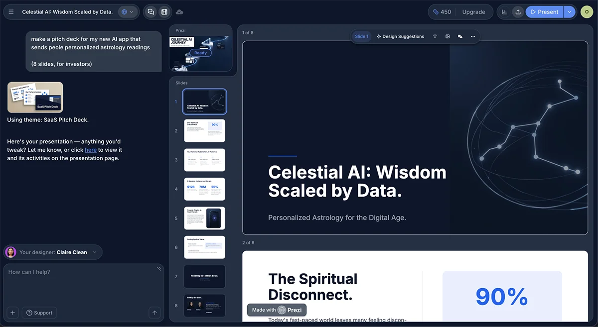Viewport: 598px width, 327px height.
Task: Click the Made with Prezi badge
Action: point(277,310)
